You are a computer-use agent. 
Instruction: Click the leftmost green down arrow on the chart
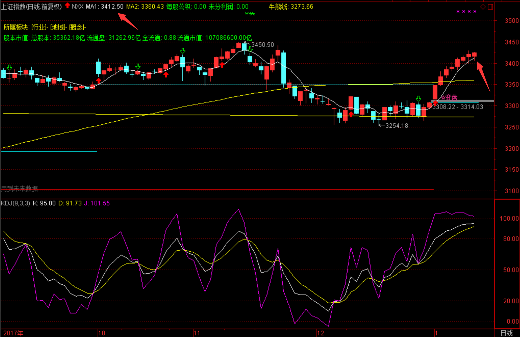[9, 68]
